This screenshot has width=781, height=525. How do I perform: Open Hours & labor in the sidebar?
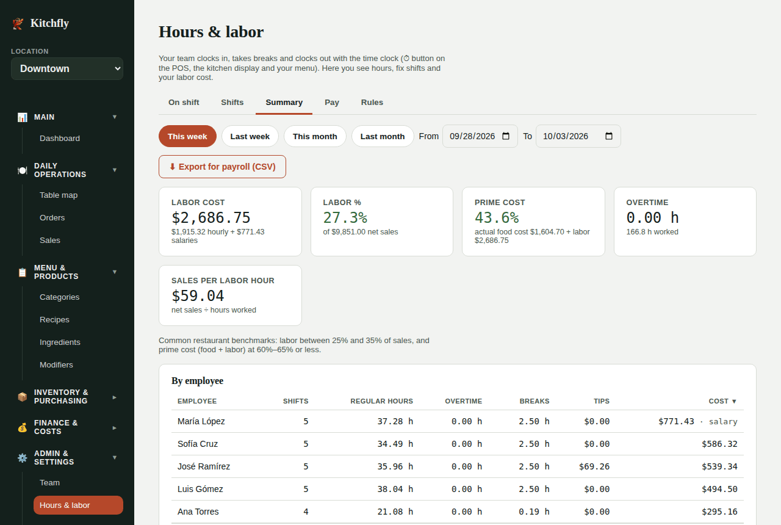click(78, 505)
